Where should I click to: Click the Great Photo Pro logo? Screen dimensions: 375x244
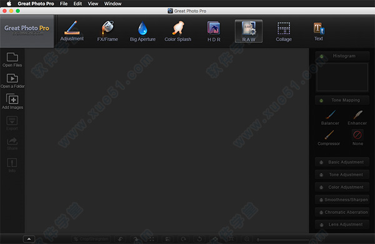point(27,31)
